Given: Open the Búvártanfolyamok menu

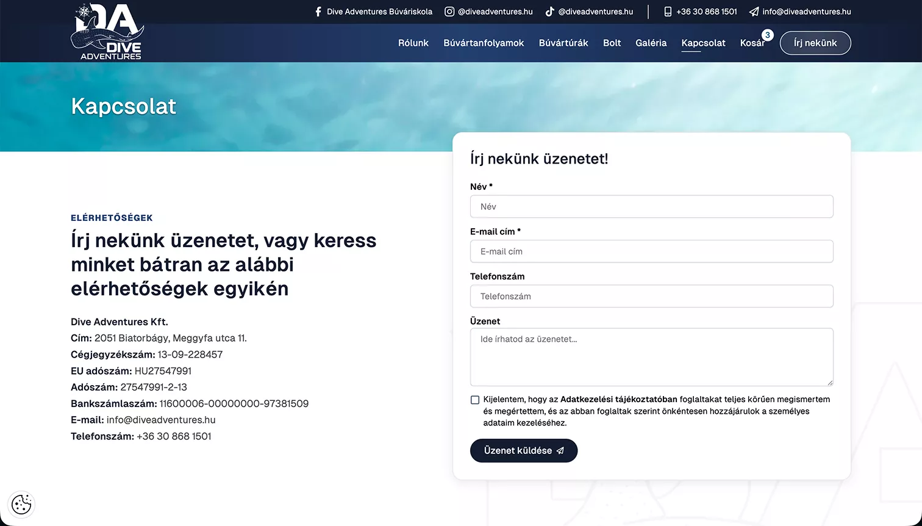Looking at the screenshot, I should pos(484,43).
